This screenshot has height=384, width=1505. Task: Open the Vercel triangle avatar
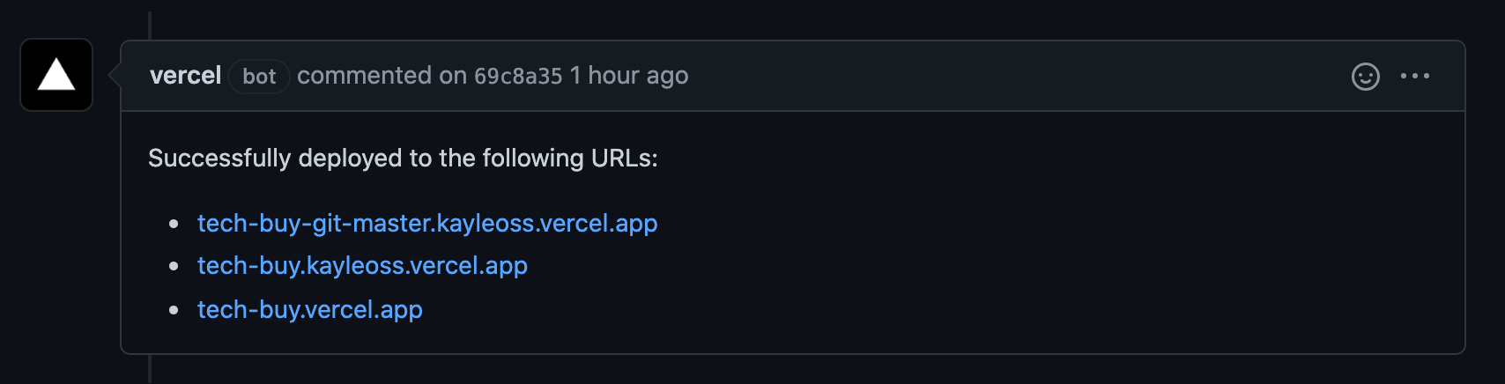pyautogui.click(x=56, y=75)
